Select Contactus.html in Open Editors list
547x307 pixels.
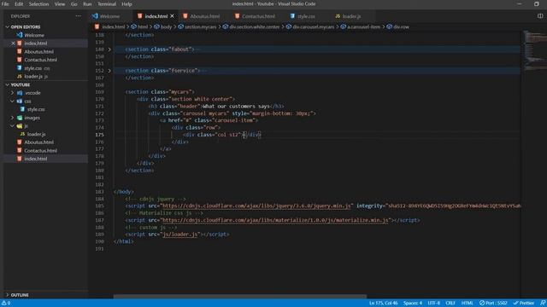point(40,60)
